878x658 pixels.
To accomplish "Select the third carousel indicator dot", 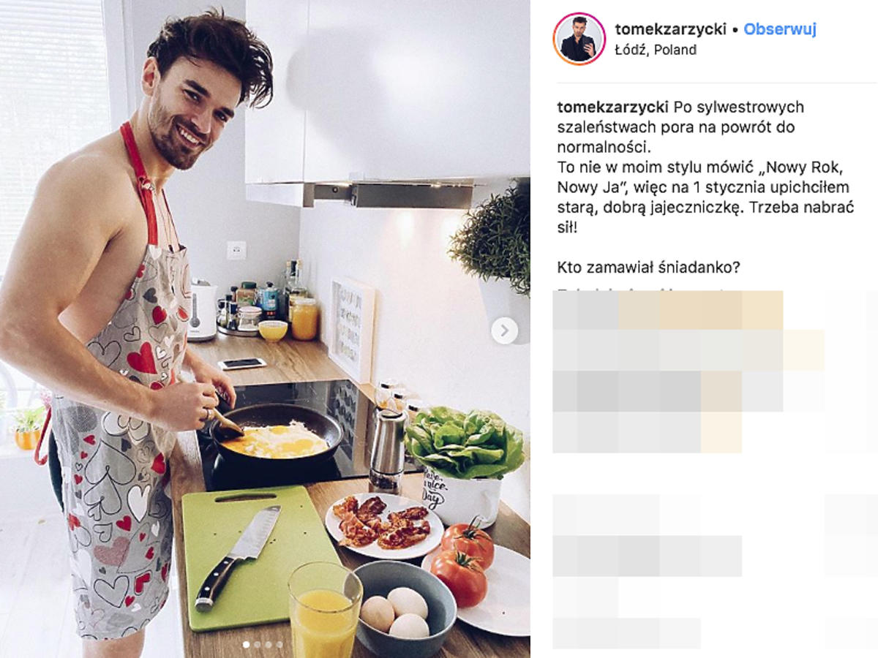I will tap(269, 644).
